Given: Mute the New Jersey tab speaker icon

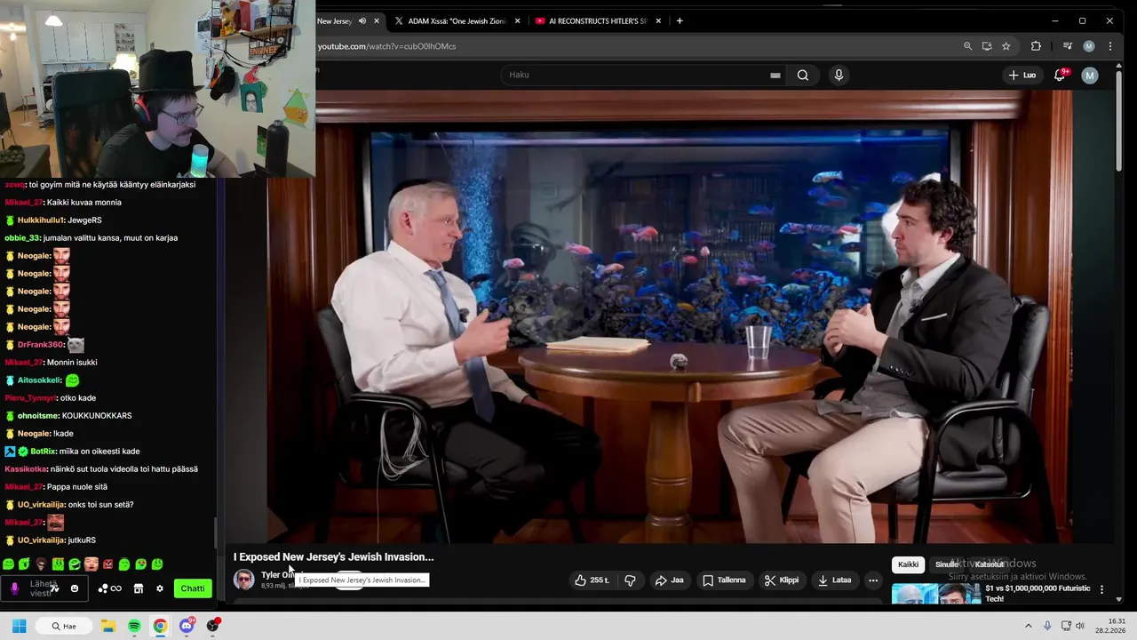Looking at the screenshot, I should tap(362, 20).
